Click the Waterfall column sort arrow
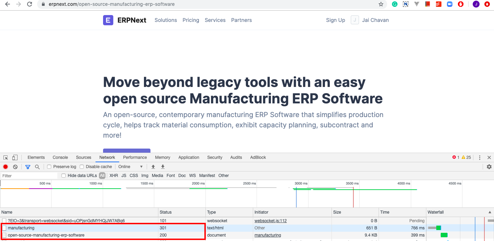 tap(490, 212)
